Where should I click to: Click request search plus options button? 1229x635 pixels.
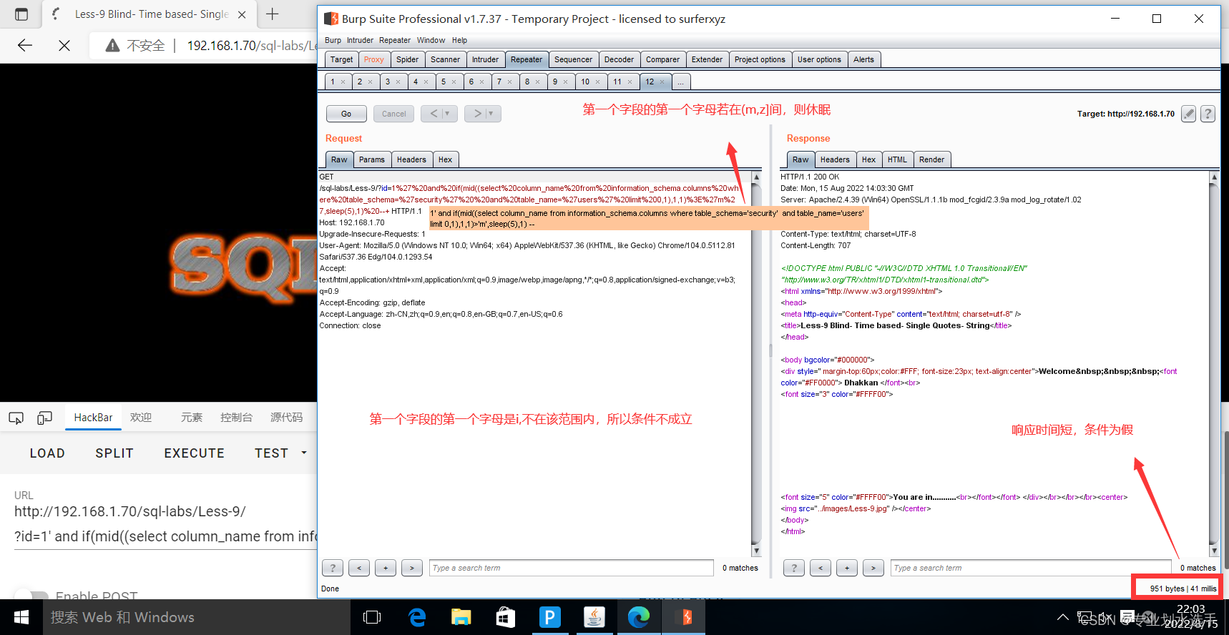(x=386, y=568)
